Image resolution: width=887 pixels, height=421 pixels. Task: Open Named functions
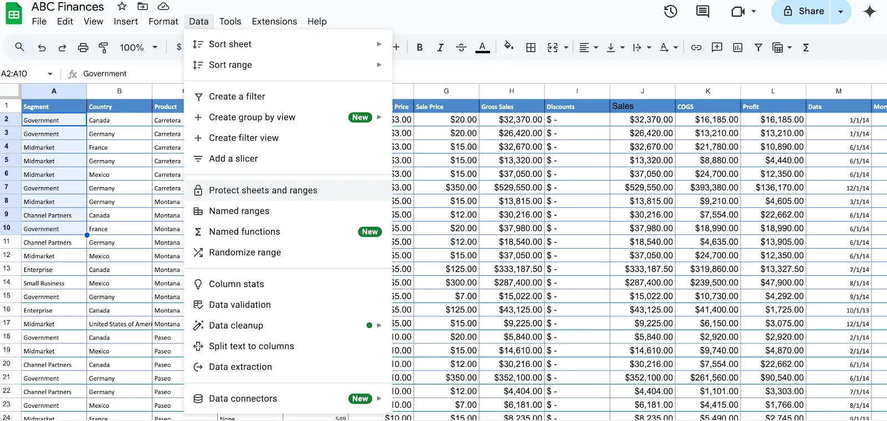(x=288, y=232)
